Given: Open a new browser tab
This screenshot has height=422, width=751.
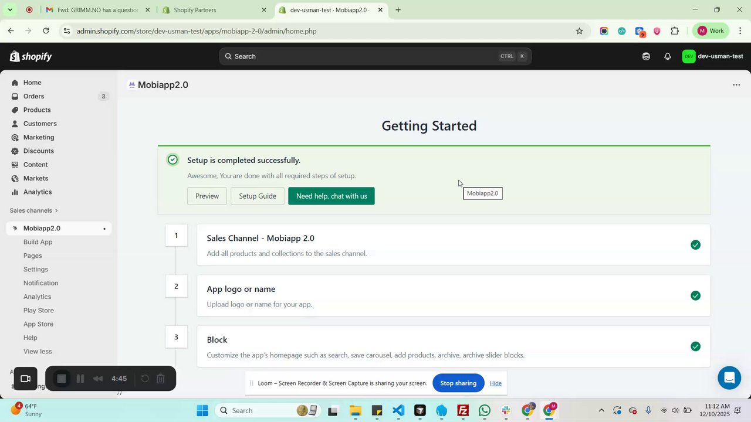Looking at the screenshot, I should [x=398, y=10].
